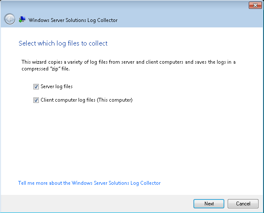The height and width of the screenshot is (213, 264).
Task: Toggle the Client computer log files checkbox
Action: (x=36, y=100)
